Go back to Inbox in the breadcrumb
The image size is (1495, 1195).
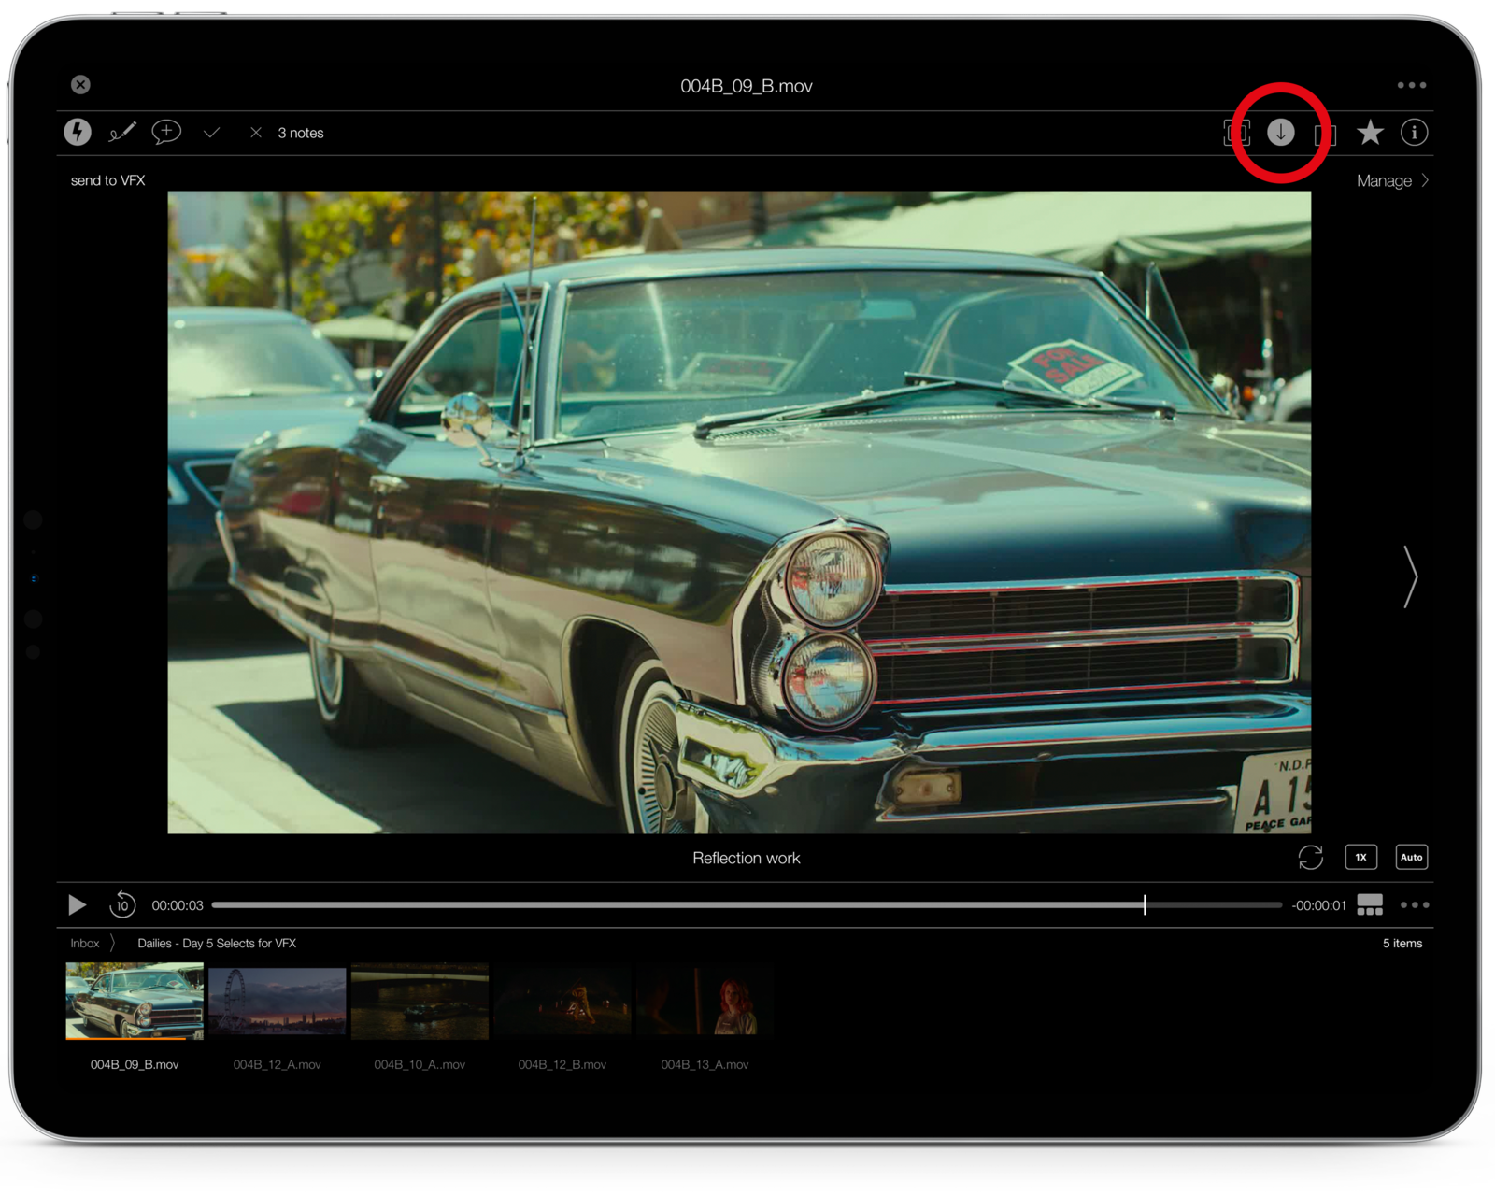85,944
